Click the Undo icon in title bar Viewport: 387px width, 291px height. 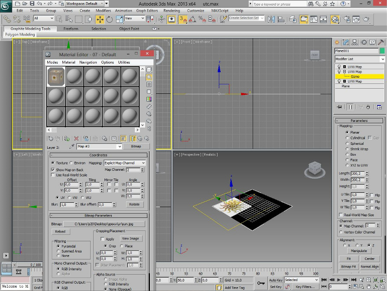[39, 3]
